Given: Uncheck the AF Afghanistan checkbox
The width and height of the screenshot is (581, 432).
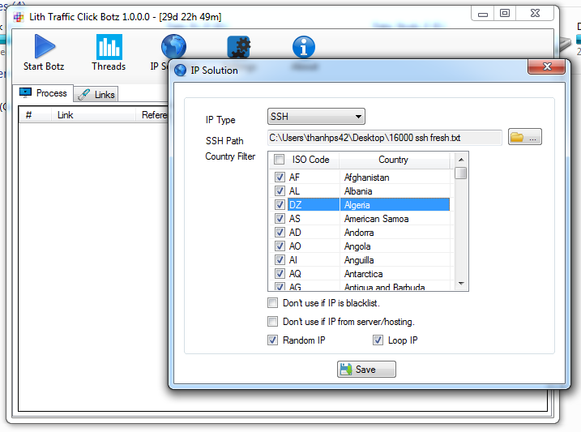Looking at the screenshot, I should click(x=280, y=178).
